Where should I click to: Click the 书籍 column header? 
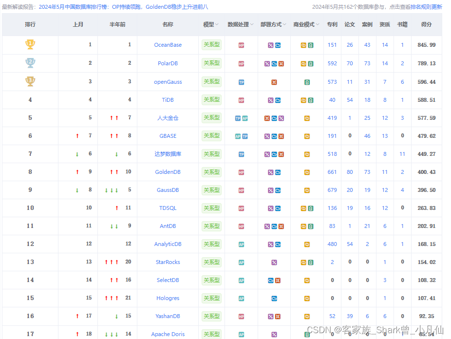click(402, 24)
